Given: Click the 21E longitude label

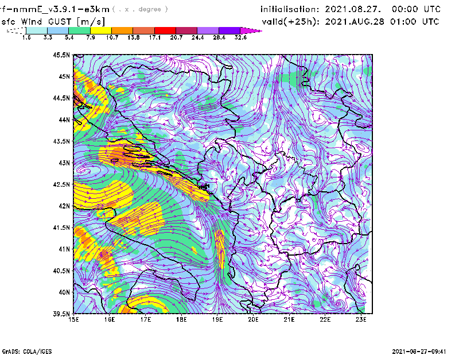Looking at the screenshot, I should [289, 319].
